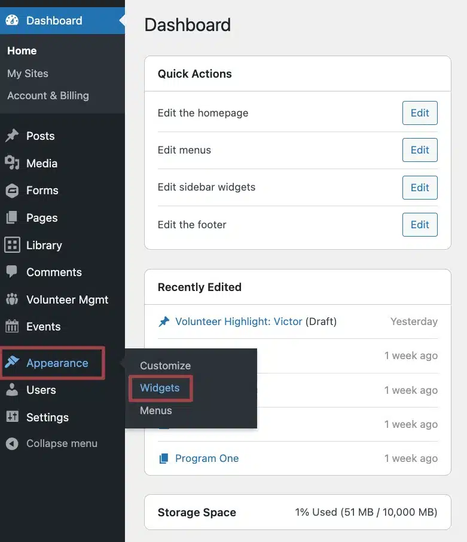The height and width of the screenshot is (542, 467).
Task: Click 'Edit the homepage' text
Action: pyautogui.click(x=203, y=113)
